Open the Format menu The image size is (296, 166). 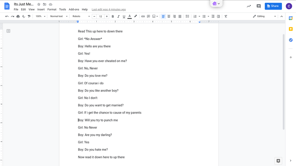(52, 10)
